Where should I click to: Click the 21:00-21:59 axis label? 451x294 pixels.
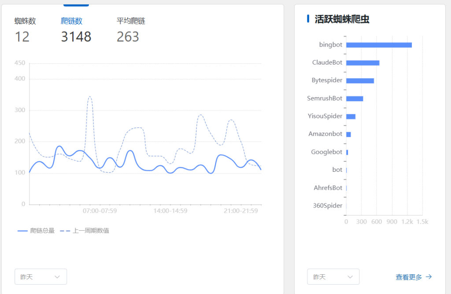241,211
